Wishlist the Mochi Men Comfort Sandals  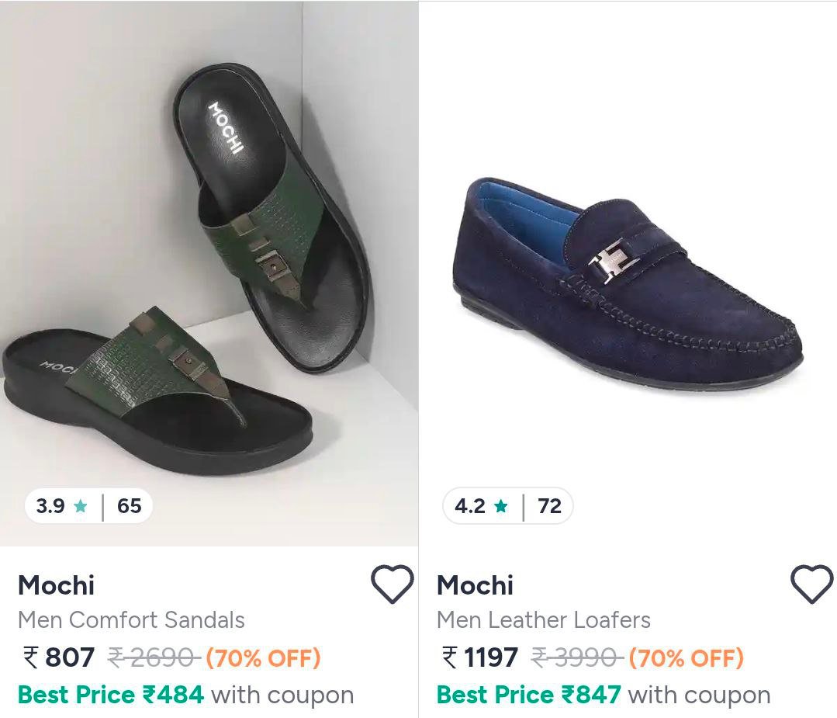pyautogui.click(x=392, y=584)
